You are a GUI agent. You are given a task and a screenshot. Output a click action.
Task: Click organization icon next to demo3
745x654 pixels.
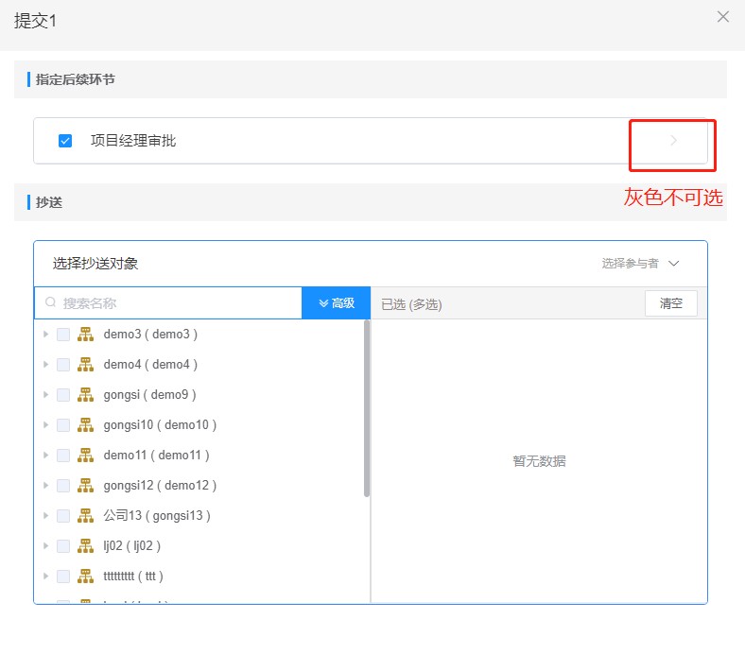(85, 334)
